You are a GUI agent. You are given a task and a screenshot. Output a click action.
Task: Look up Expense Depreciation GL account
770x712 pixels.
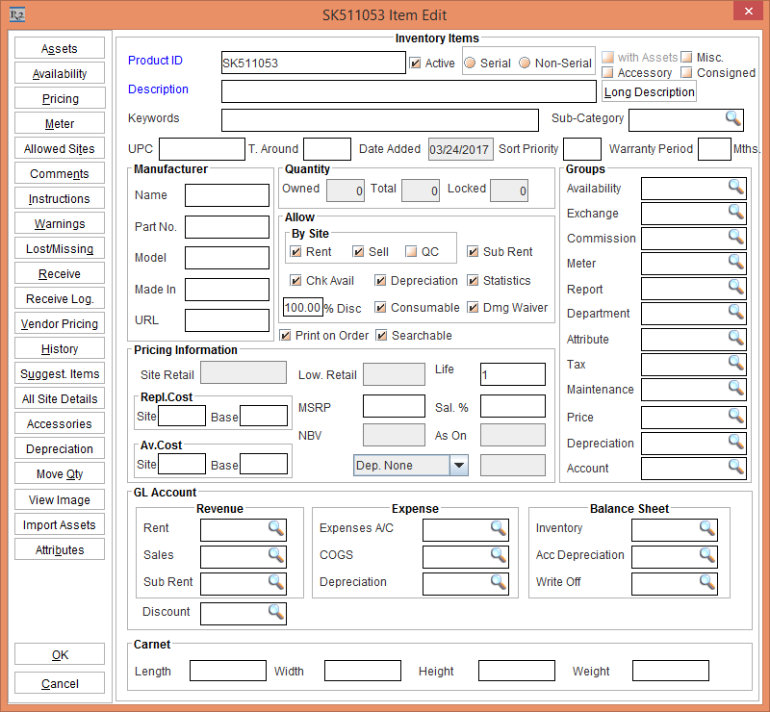(x=499, y=582)
